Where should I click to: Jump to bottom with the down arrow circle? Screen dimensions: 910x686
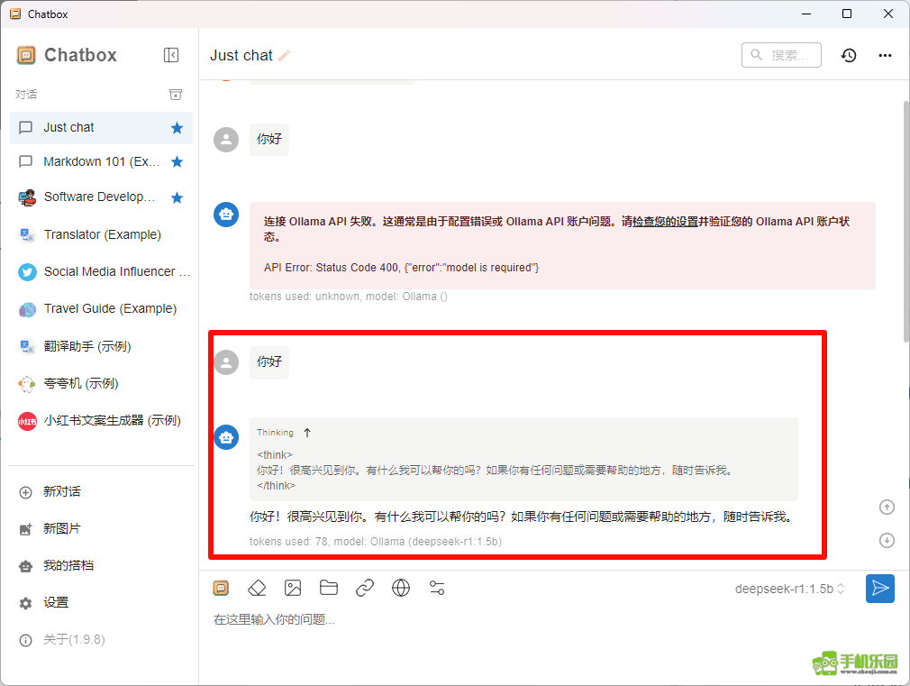pos(887,540)
